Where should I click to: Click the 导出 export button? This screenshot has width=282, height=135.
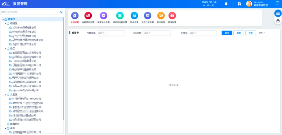[250, 33]
